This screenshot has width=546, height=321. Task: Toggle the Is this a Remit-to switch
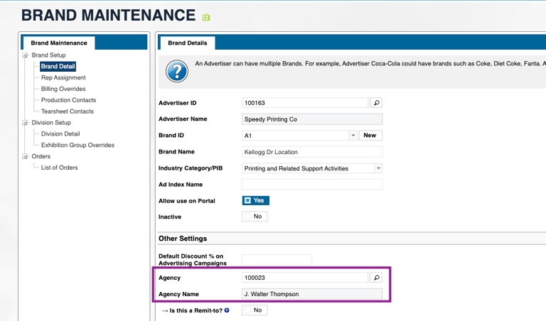tap(255, 310)
